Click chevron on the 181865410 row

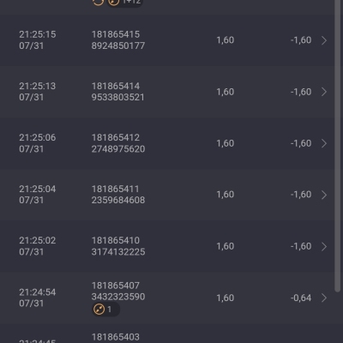[324, 246]
